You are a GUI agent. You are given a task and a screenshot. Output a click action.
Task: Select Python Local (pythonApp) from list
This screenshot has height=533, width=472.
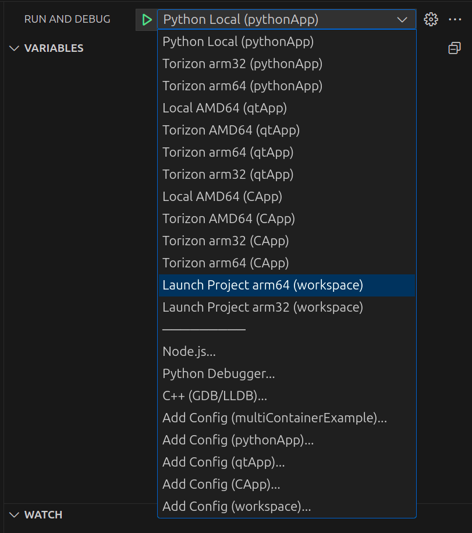[238, 42]
